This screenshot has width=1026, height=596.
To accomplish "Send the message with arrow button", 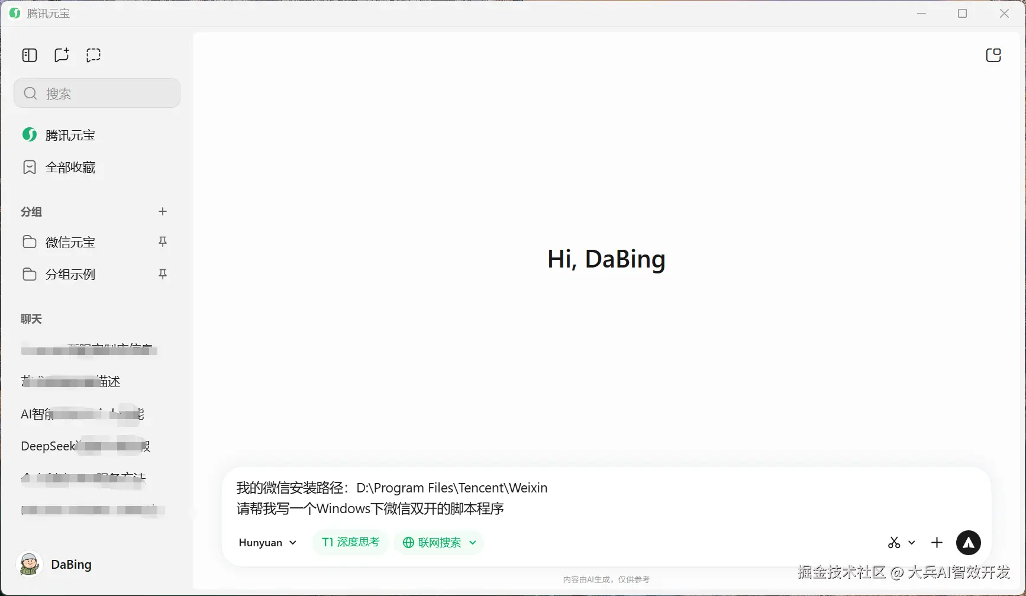I will point(968,543).
